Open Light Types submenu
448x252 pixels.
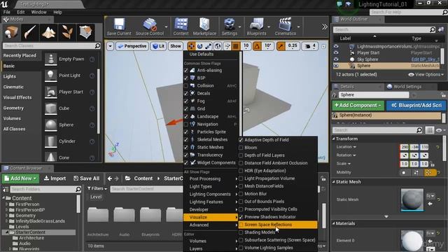pos(211,187)
